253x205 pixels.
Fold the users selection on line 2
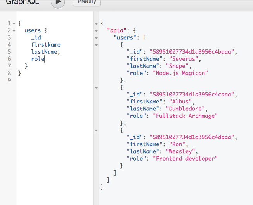[14, 30]
